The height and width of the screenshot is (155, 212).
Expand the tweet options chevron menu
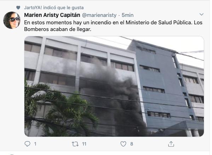click(201, 14)
